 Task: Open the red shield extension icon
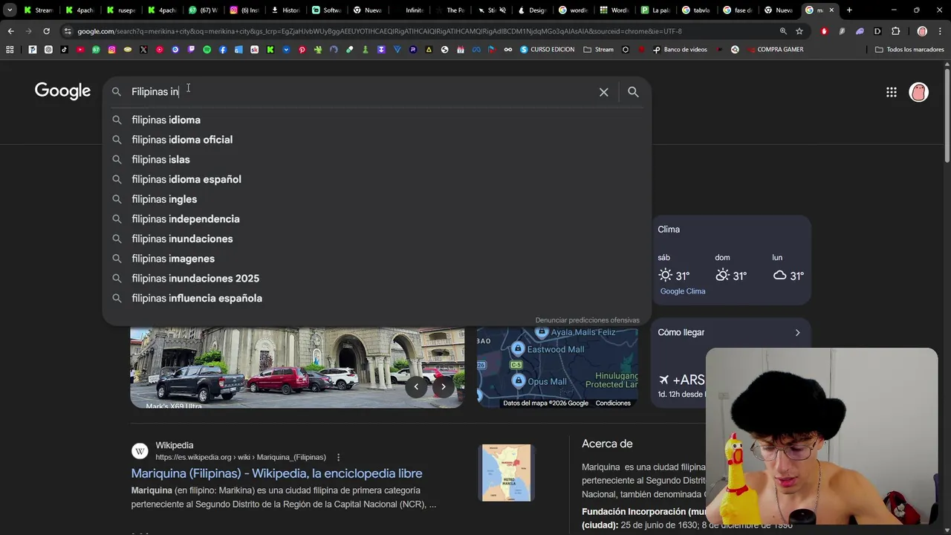[x=824, y=31]
